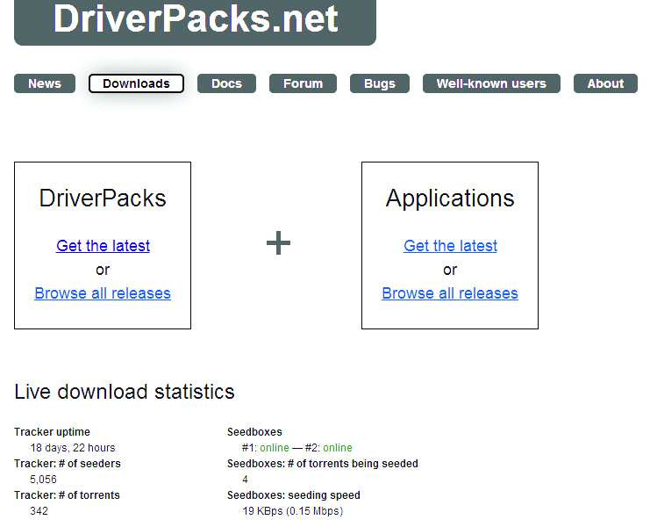Click seedbox #1 online status
650x527 pixels.
[275, 448]
